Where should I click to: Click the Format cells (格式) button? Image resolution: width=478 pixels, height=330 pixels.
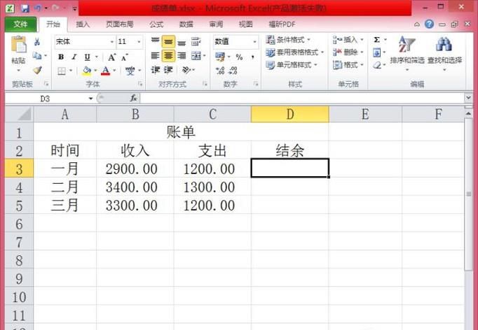348,65
